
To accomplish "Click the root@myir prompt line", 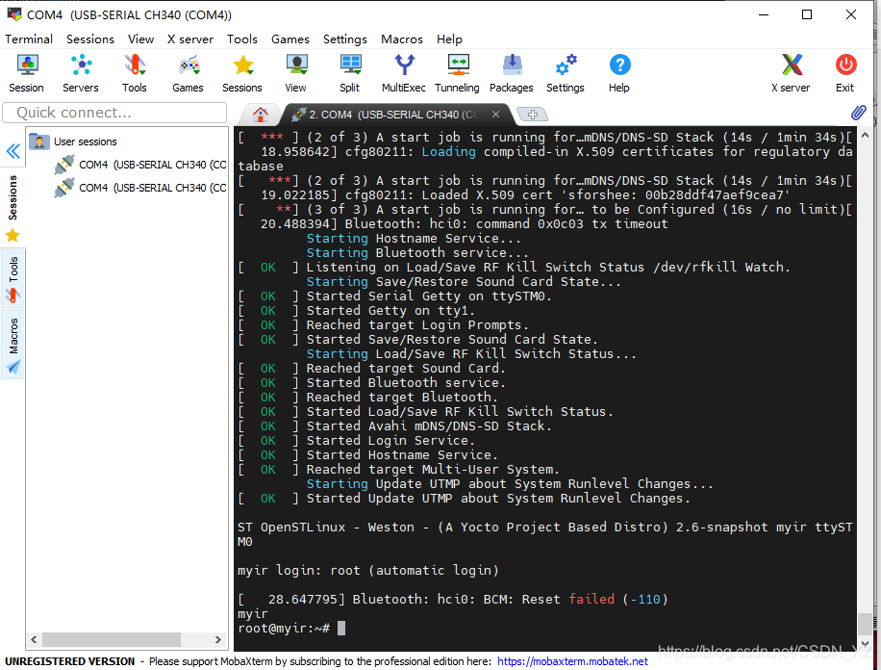I will (291, 629).
